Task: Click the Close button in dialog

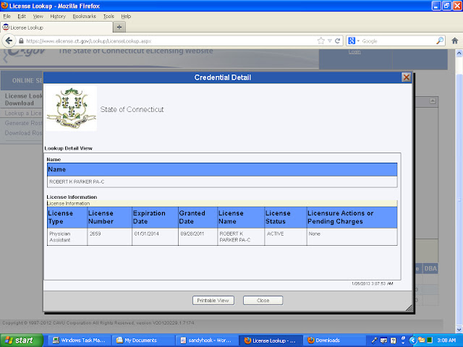Action: [263, 301]
